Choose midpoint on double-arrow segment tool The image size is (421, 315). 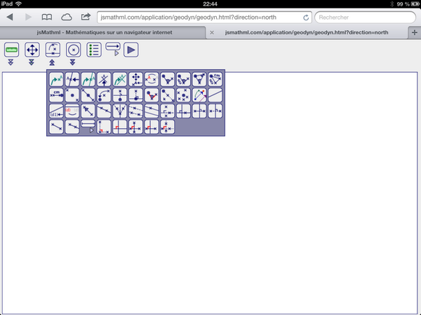(88, 95)
